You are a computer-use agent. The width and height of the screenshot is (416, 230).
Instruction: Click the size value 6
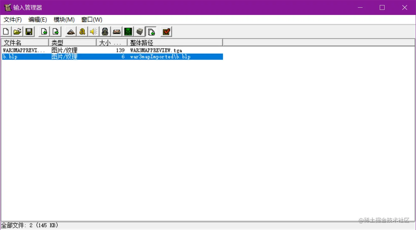click(x=123, y=57)
